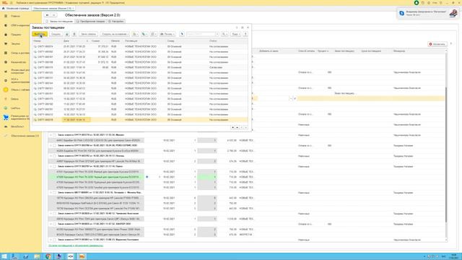Open the File Explorer folder on the taskbar
Image resolution: width=462 pixels, height=260 pixels.
(x=37, y=256)
